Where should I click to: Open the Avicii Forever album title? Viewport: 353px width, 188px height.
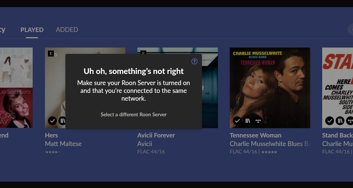156,135
